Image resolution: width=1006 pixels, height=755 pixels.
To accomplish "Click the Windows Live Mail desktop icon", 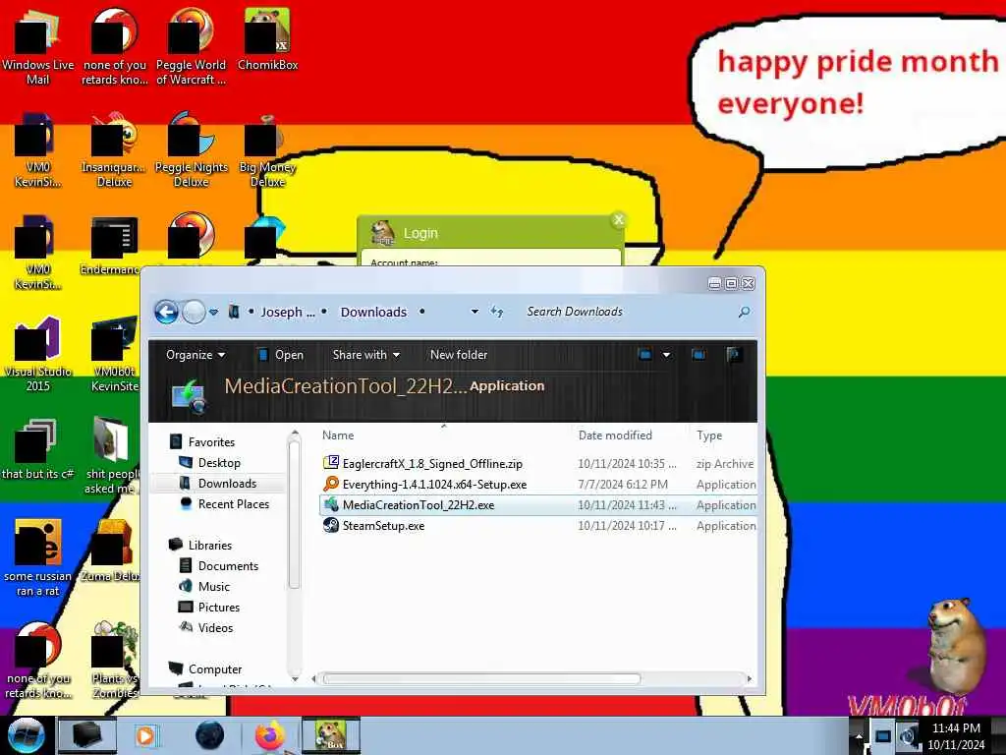I will pos(38,46).
